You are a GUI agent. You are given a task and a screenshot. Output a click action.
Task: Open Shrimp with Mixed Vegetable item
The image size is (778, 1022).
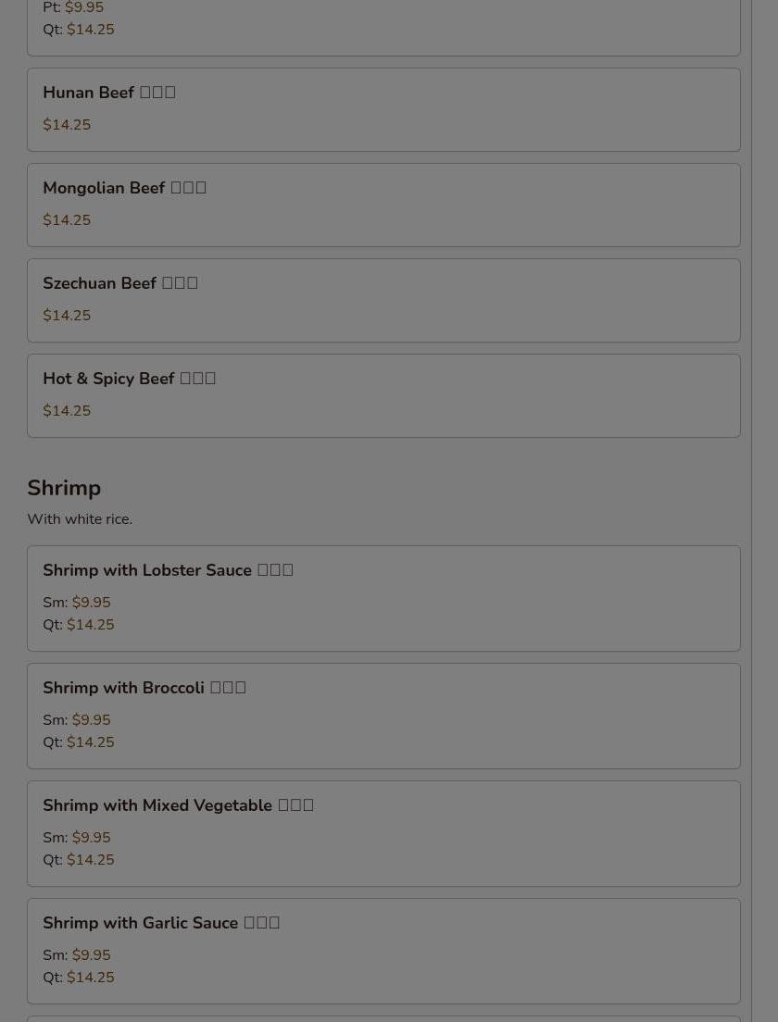click(383, 834)
